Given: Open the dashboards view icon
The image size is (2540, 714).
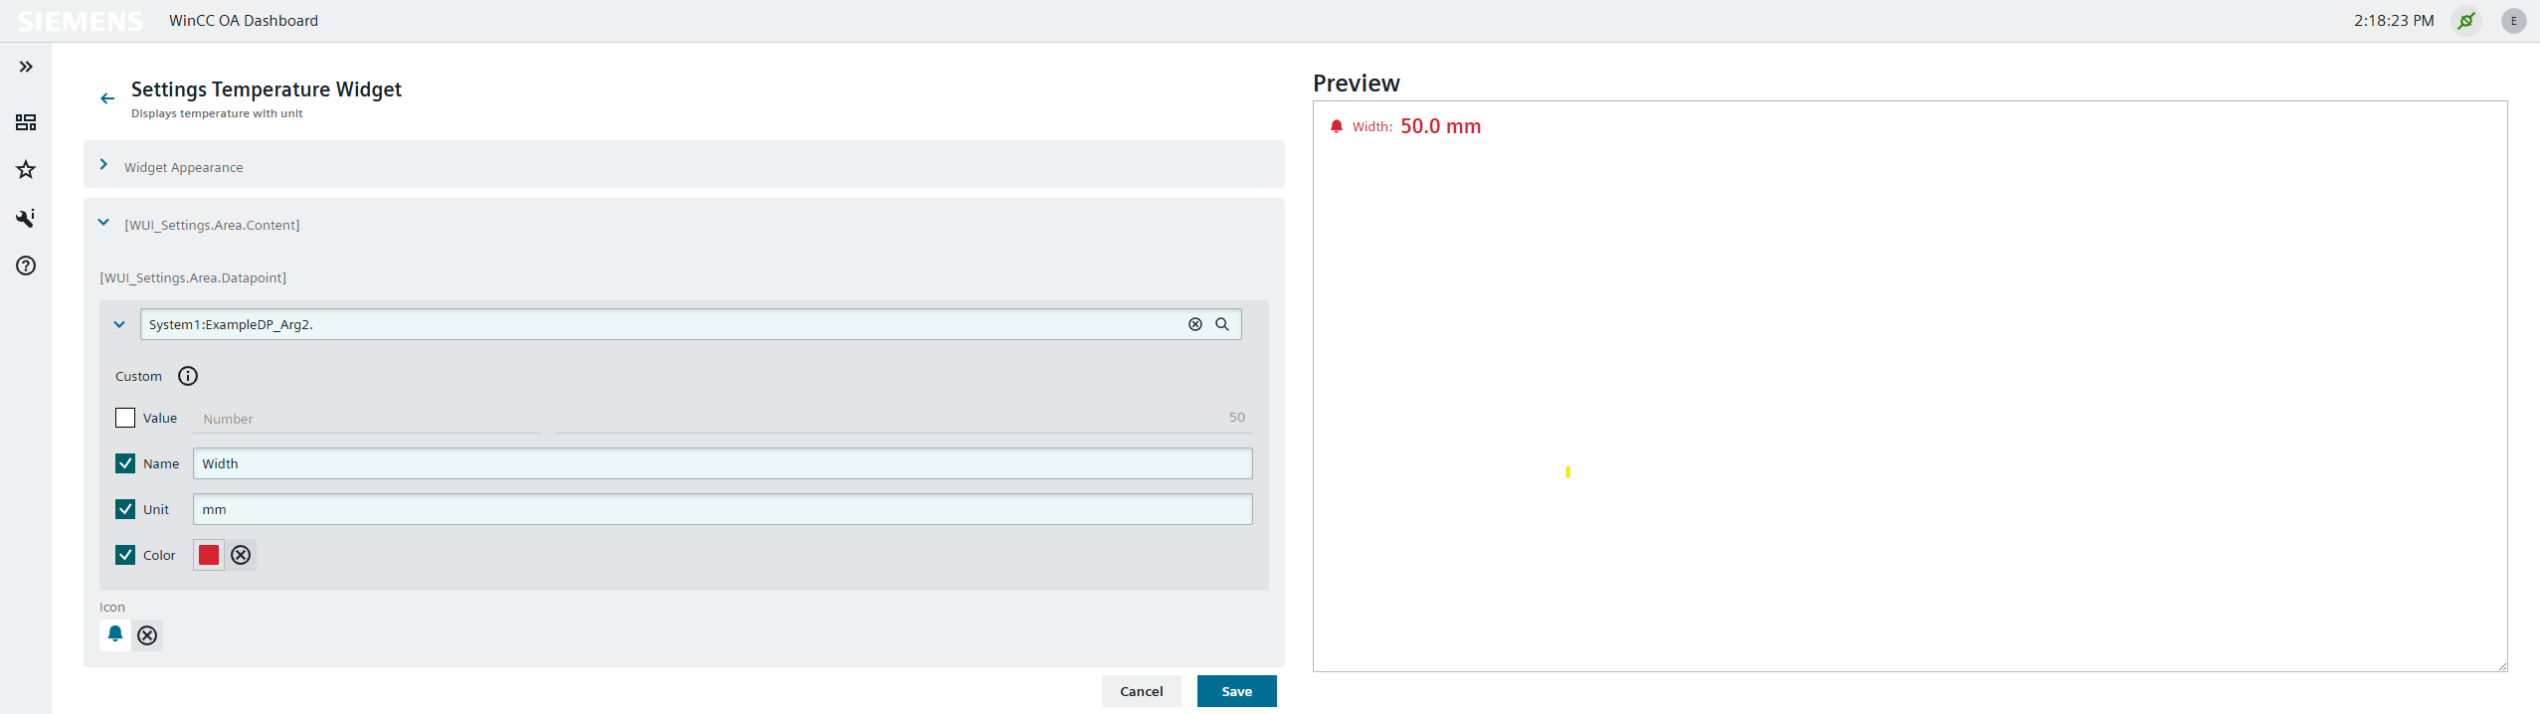Looking at the screenshot, I should point(26,122).
